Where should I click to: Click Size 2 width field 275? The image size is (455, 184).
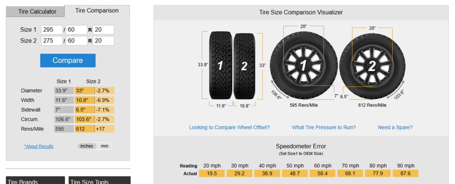tap(52, 41)
